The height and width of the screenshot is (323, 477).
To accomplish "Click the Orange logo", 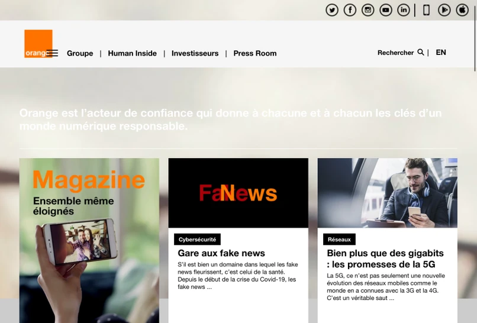I will coord(38,44).
